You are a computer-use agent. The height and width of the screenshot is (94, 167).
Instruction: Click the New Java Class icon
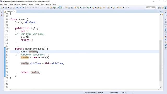[x=79, y=8]
